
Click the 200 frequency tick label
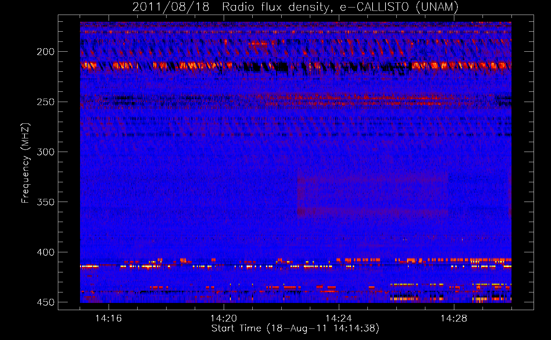pos(46,52)
